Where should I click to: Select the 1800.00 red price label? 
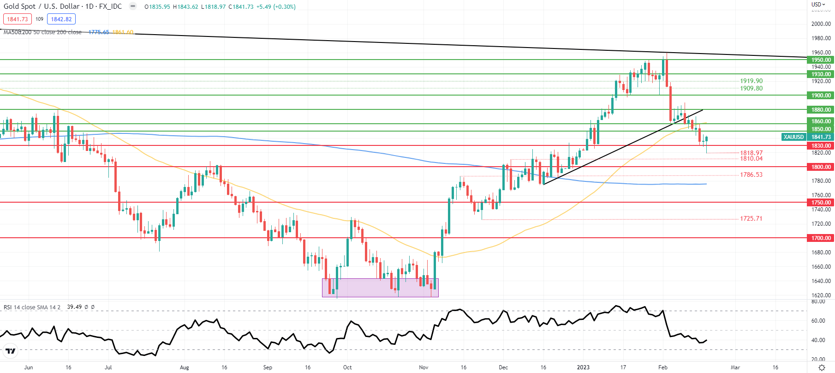[x=821, y=167]
